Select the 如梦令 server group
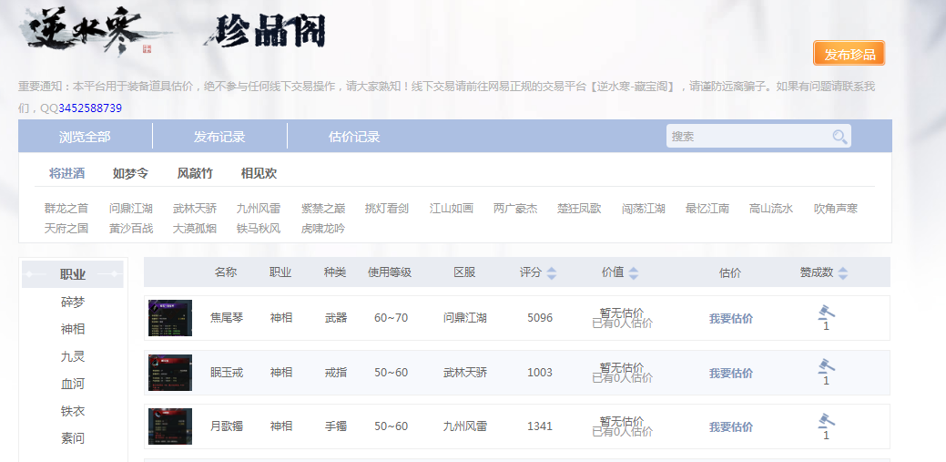This screenshot has width=946, height=462. pos(130,173)
